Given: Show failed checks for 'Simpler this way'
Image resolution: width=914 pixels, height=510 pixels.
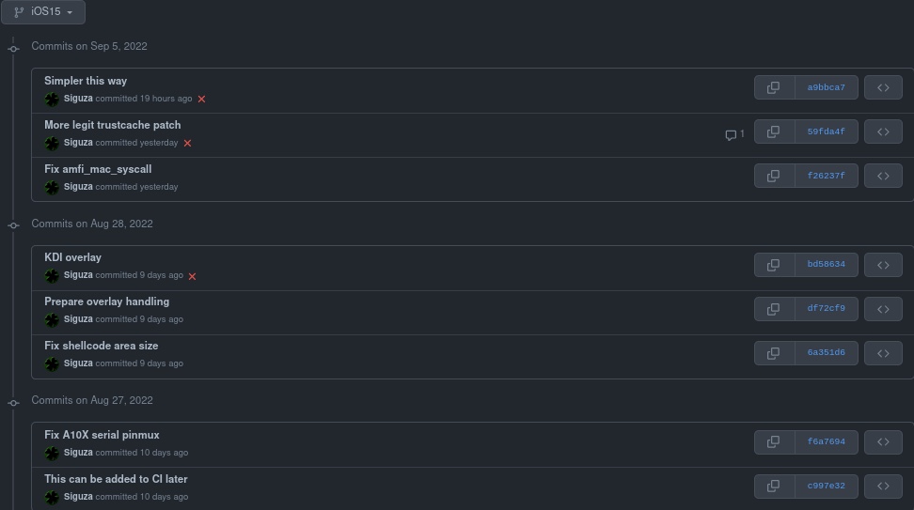Looking at the screenshot, I should (x=201, y=99).
